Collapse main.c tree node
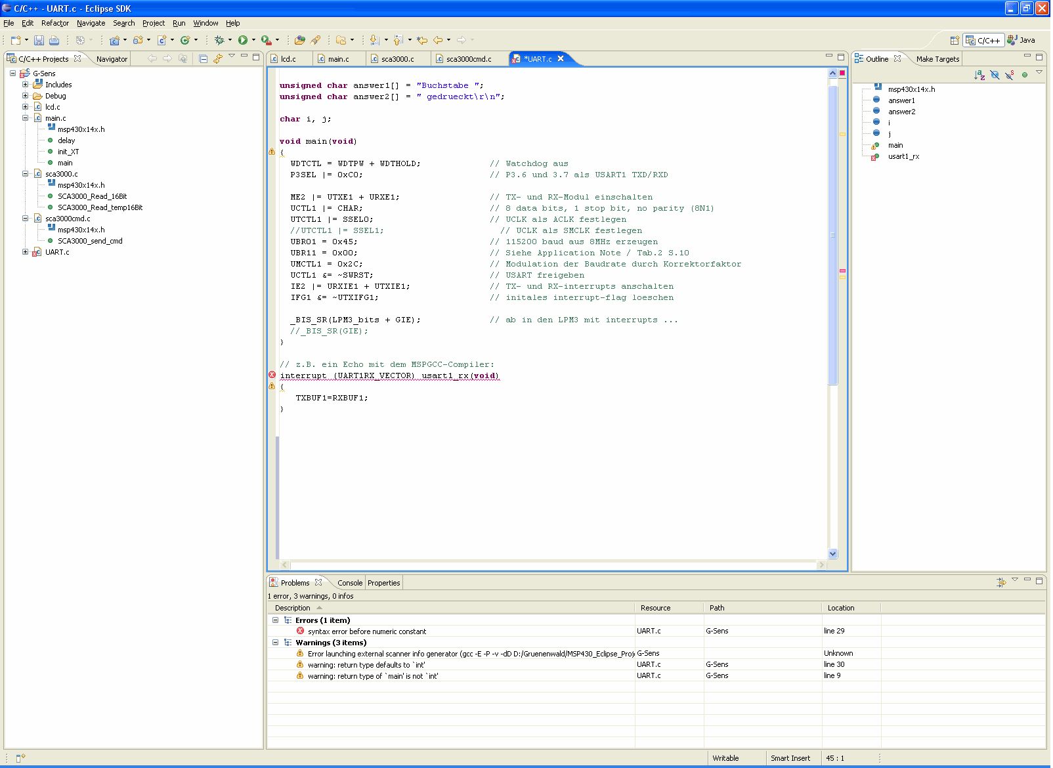This screenshot has width=1053, height=768. pos(25,118)
